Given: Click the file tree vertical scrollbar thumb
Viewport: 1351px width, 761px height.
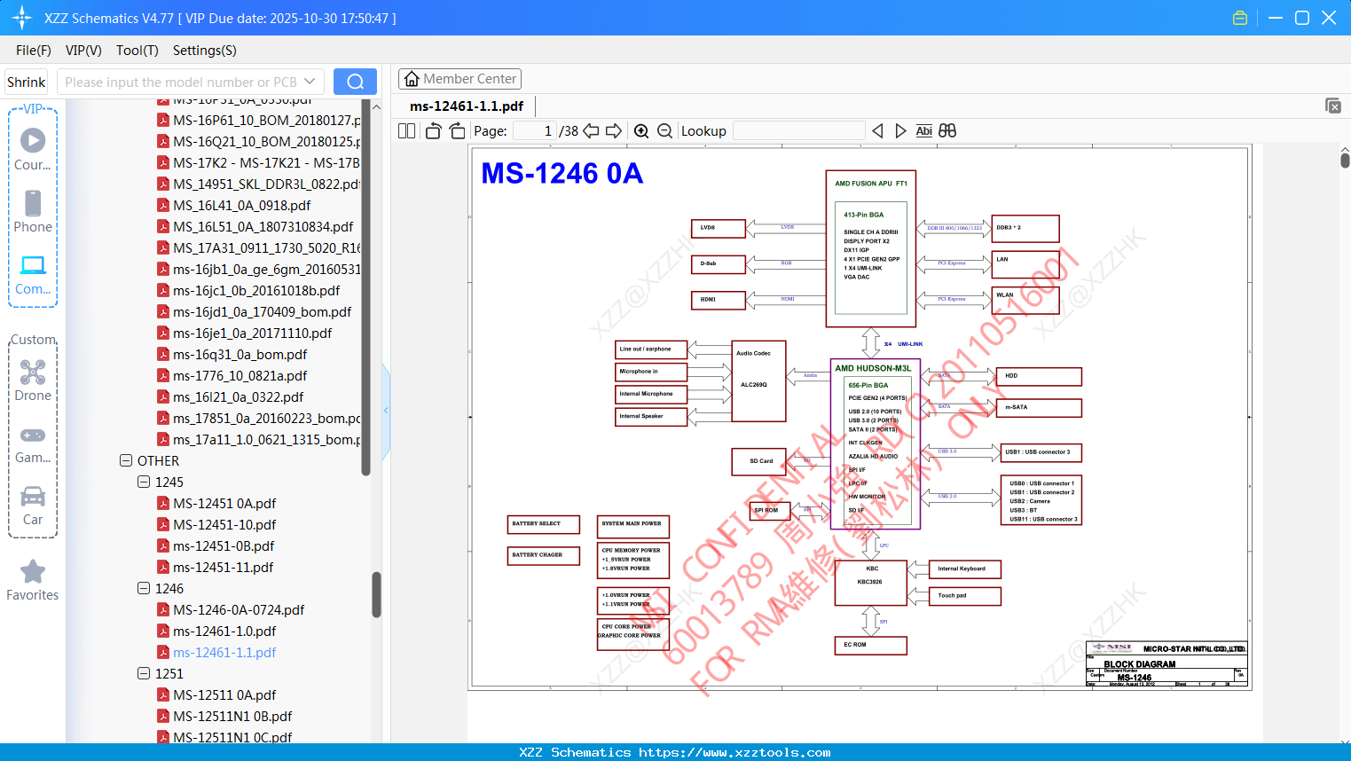Looking at the screenshot, I should click(376, 594).
